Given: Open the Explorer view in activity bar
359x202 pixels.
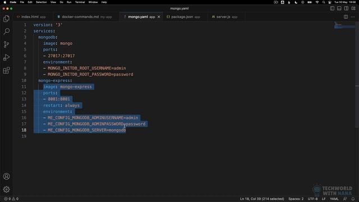Looking at the screenshot, I should 6,19.
